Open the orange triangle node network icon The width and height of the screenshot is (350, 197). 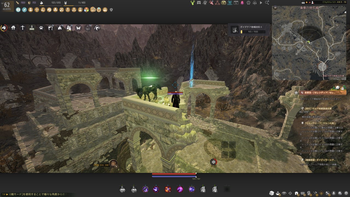coord(217,3)
